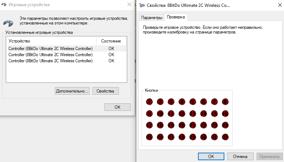Sort by the Устройство column header
This screenshot has width=284, height=162.
[51, 41]
